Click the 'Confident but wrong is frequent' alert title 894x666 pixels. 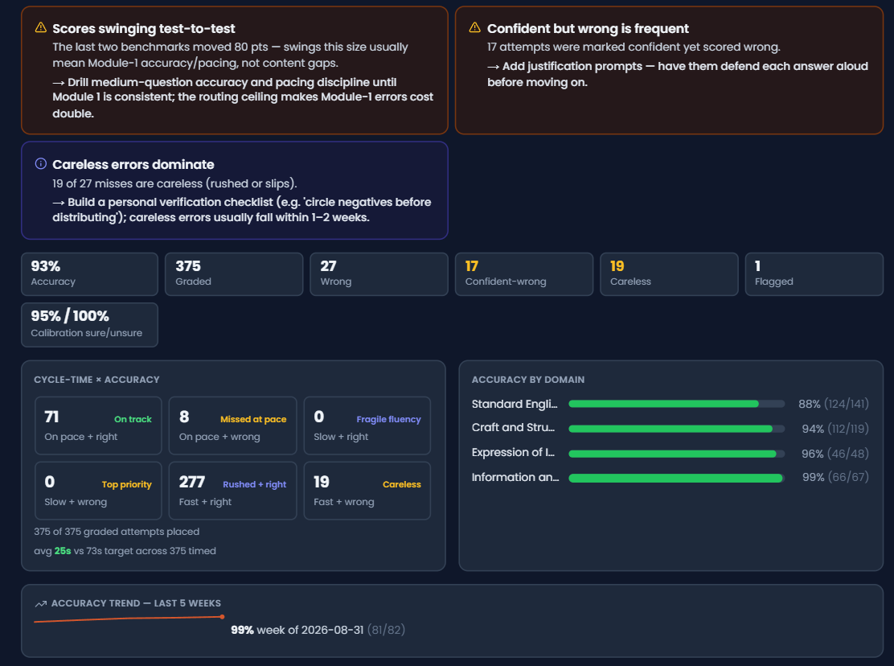click(588, 28)
